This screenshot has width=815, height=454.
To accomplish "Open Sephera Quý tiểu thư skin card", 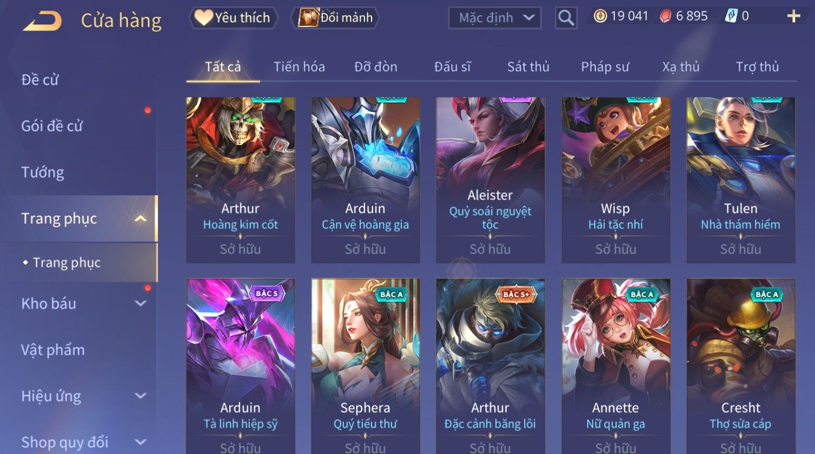I will click(365, 366).
